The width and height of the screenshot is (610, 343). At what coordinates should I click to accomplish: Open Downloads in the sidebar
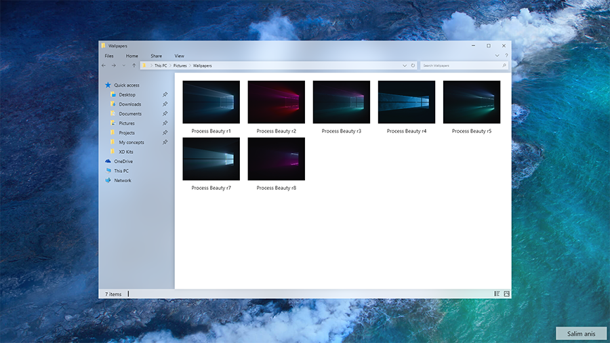(x=130, y=104)
